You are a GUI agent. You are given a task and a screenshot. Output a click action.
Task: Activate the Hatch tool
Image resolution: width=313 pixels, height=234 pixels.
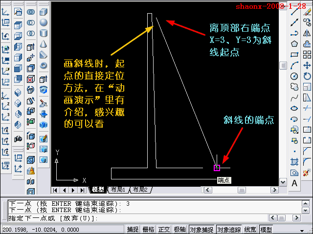[x=294, y=162]
